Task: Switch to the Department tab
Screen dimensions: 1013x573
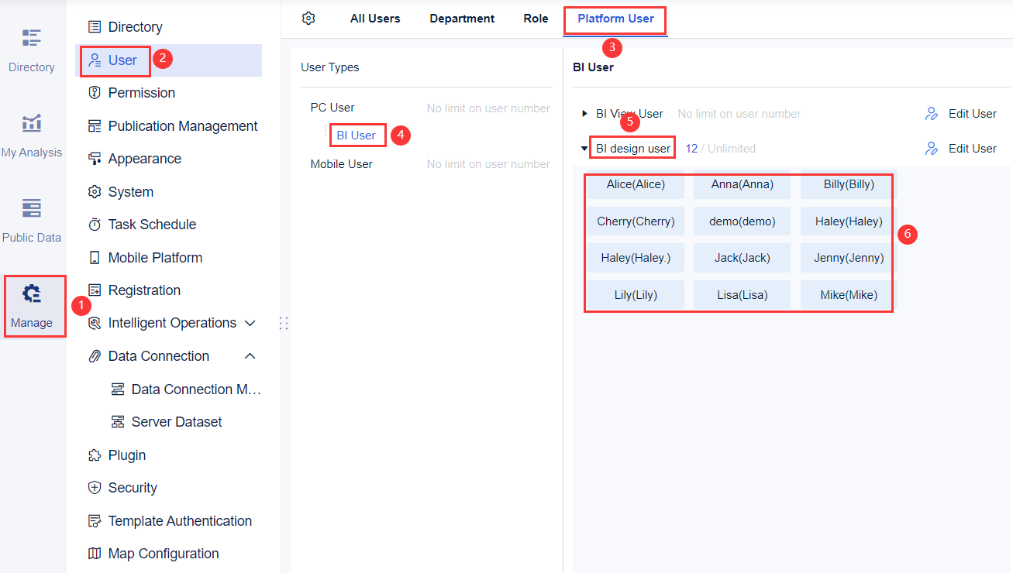Action: (x=461, y=18)
